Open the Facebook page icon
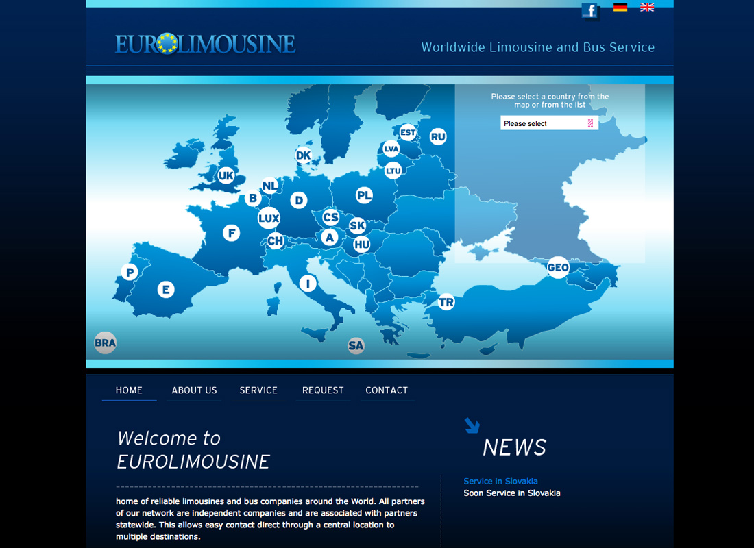 coord(589,10)
